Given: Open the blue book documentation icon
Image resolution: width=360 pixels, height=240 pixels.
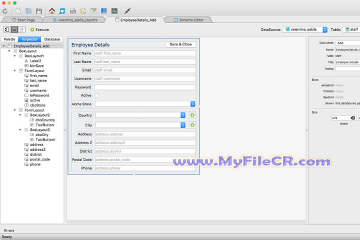Looking at the screenshot, I should point(104,11).
